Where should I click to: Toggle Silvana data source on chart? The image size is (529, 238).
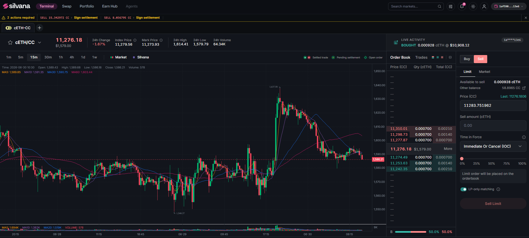point(141,57)
